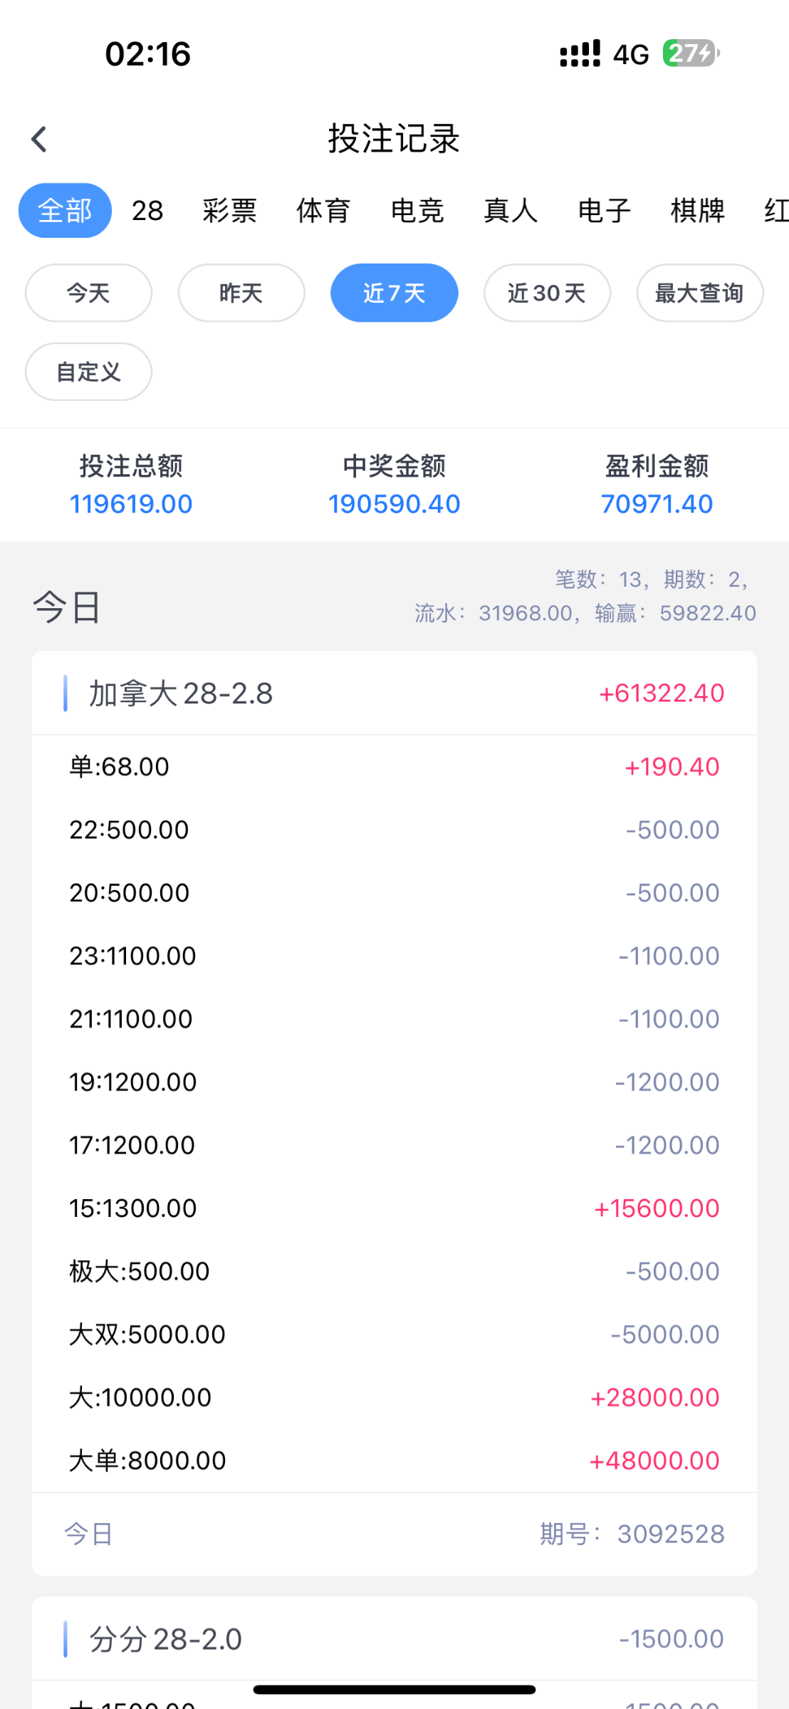Filter records by 今天
The image size is (789, 1709).
[88, 293]
